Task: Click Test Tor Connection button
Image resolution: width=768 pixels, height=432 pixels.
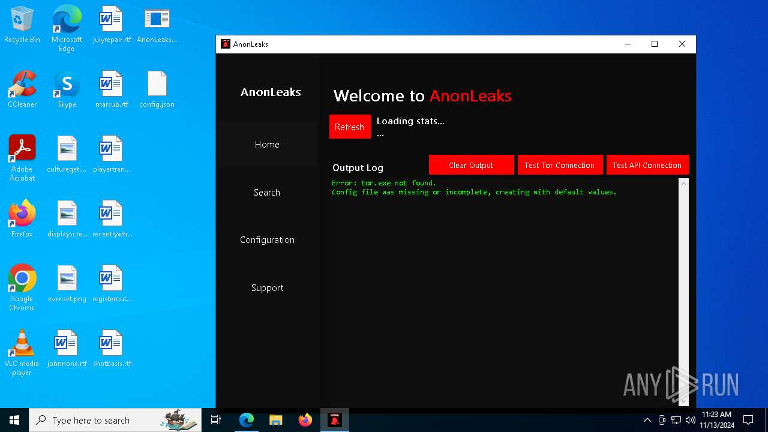Action: [559, 165]
